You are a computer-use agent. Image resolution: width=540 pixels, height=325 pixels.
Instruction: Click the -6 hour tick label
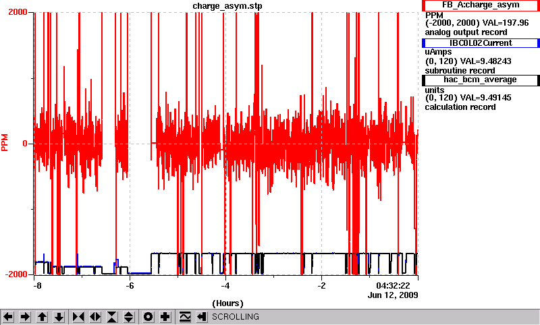pos(130,286)
